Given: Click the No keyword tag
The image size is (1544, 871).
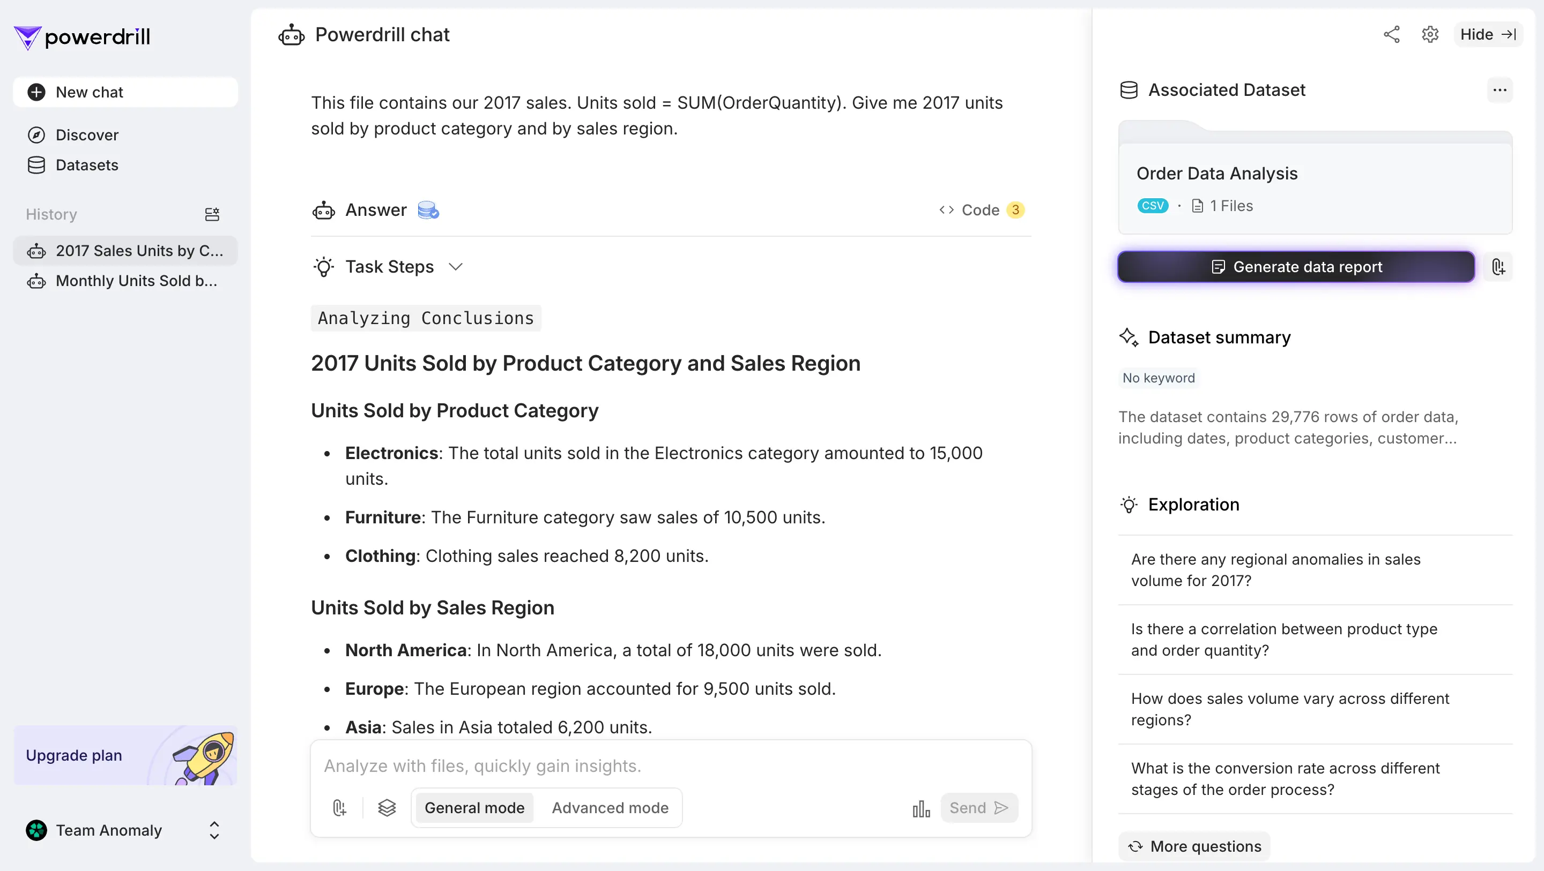Looking at the screenshot, I should (x=1159, y=378).
